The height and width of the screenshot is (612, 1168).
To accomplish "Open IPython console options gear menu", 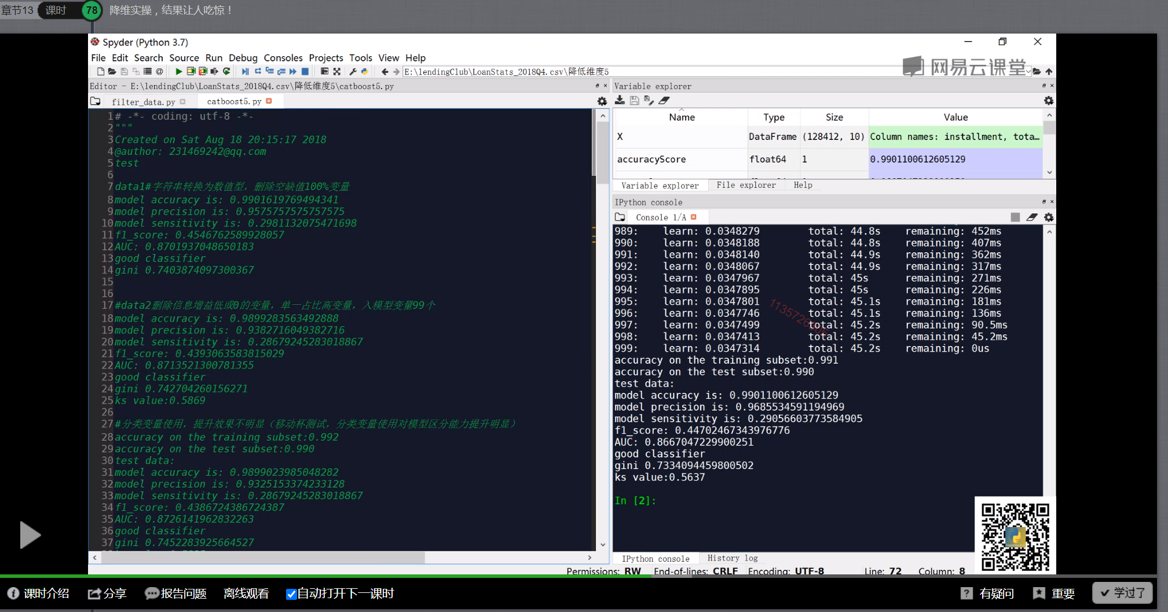I will coord(1049,217).
